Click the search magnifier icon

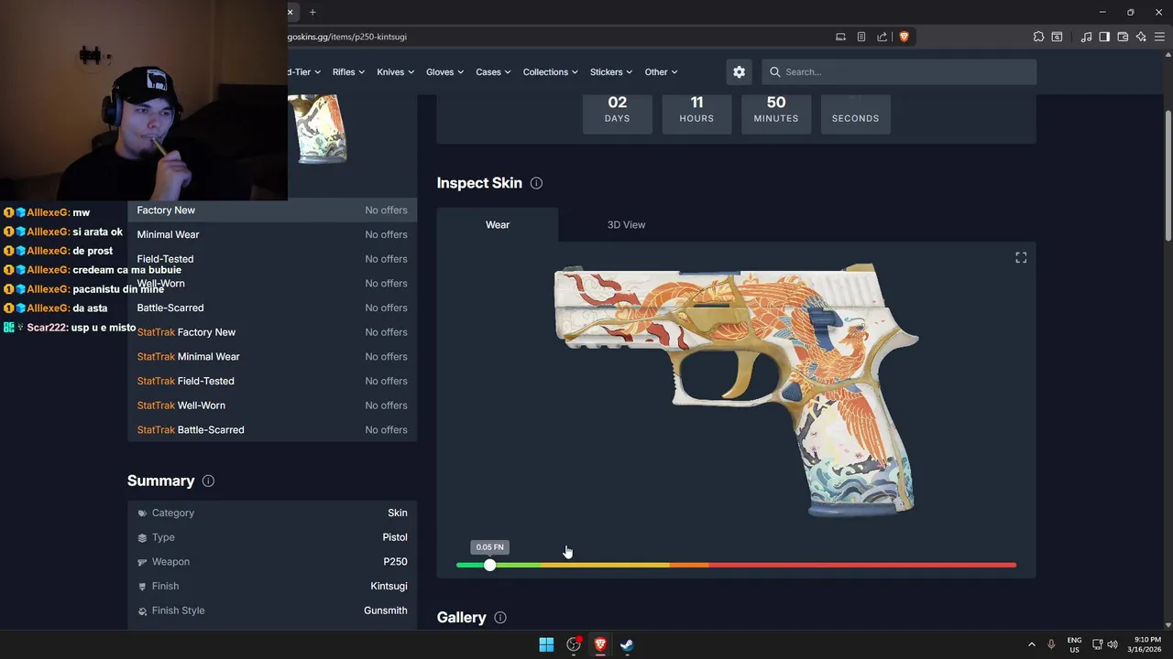[775, 72]
